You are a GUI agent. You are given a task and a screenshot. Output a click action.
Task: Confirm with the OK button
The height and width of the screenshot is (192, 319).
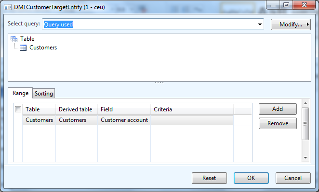[x=251, y=178]
